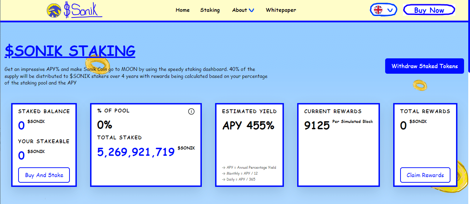Click the 'Per Simulated Block' text
The width and height of the screenshot is (470, 204).
353,122
